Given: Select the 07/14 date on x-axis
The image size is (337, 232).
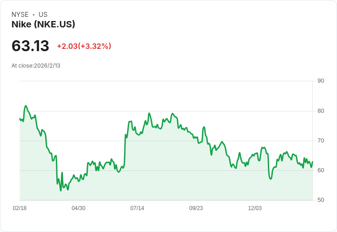Looking at the screenshot, I should [x=137, y=208].
